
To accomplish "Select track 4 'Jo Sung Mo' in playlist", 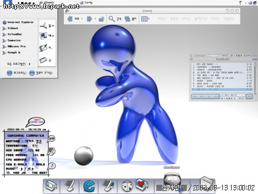I will [x=222, y=72].
